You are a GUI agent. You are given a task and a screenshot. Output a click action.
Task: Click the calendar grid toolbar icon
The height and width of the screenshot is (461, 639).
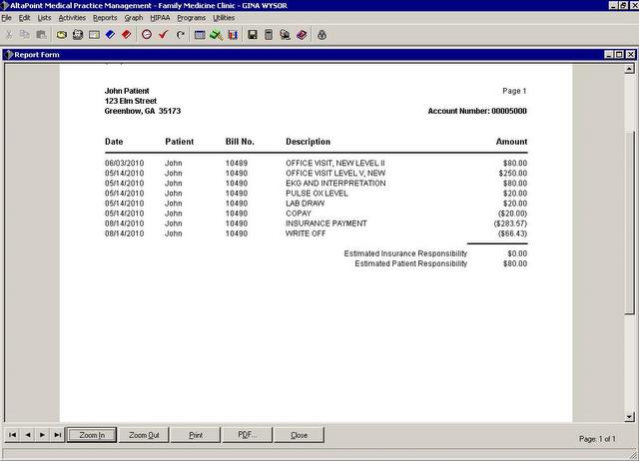pyautogui.click(x=200, y=34)
